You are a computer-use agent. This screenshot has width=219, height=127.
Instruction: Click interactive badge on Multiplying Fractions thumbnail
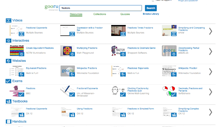pyautogui.click(x=72, y=54)
